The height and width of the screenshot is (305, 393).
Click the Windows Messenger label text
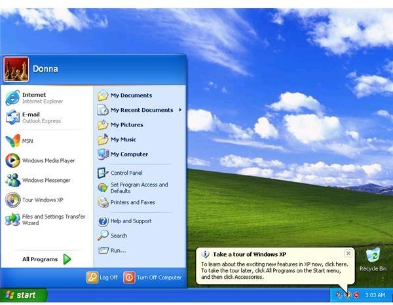(47, 180)
